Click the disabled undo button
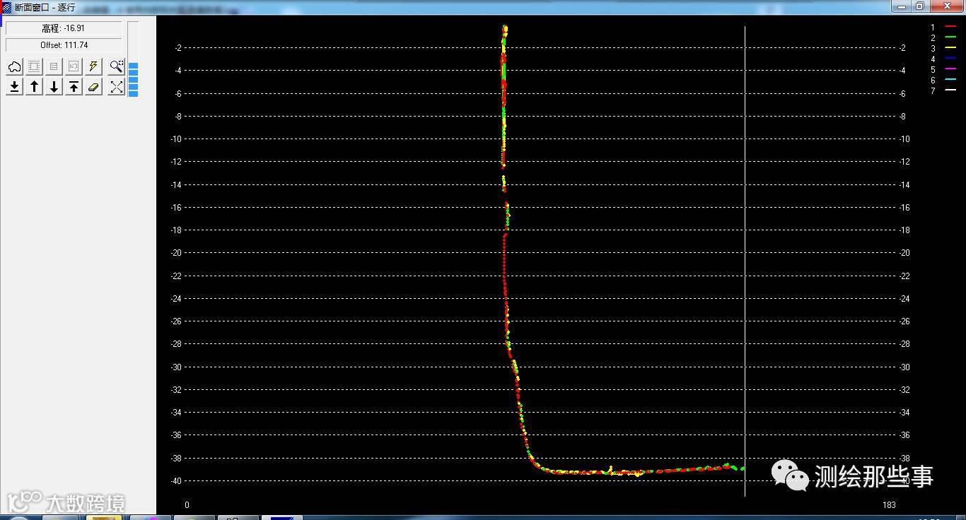966x520 pixels. coord(74,66)
